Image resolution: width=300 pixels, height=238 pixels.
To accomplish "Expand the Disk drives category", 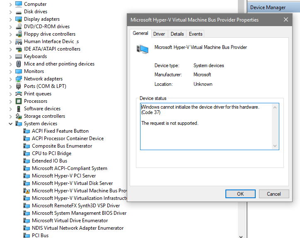I will (x=10, y=12).
